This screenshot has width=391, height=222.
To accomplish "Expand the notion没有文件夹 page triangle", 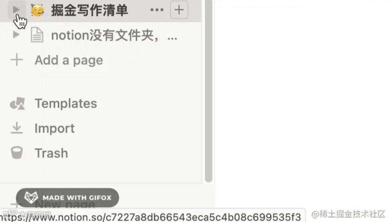I will [16, 34].
